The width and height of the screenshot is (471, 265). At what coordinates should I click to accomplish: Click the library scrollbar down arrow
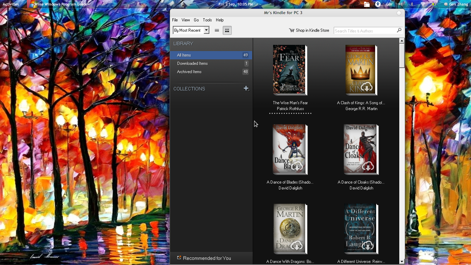402,262
